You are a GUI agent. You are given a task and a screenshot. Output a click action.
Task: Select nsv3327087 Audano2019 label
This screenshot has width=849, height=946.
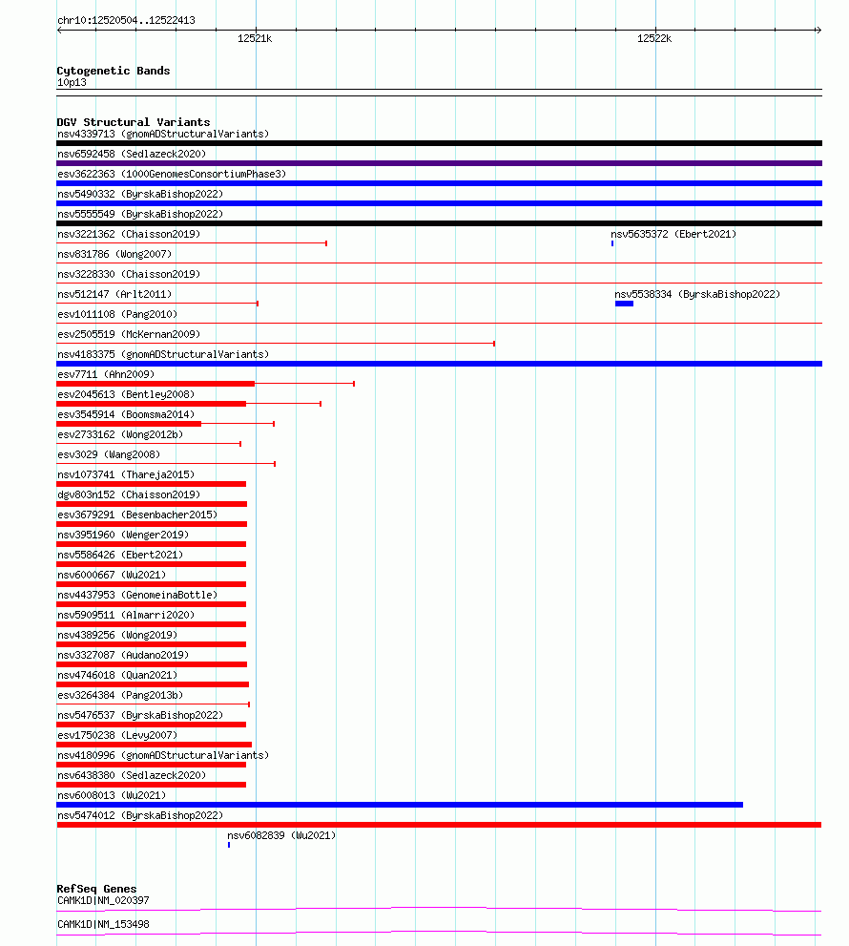[x=123, y=655]
